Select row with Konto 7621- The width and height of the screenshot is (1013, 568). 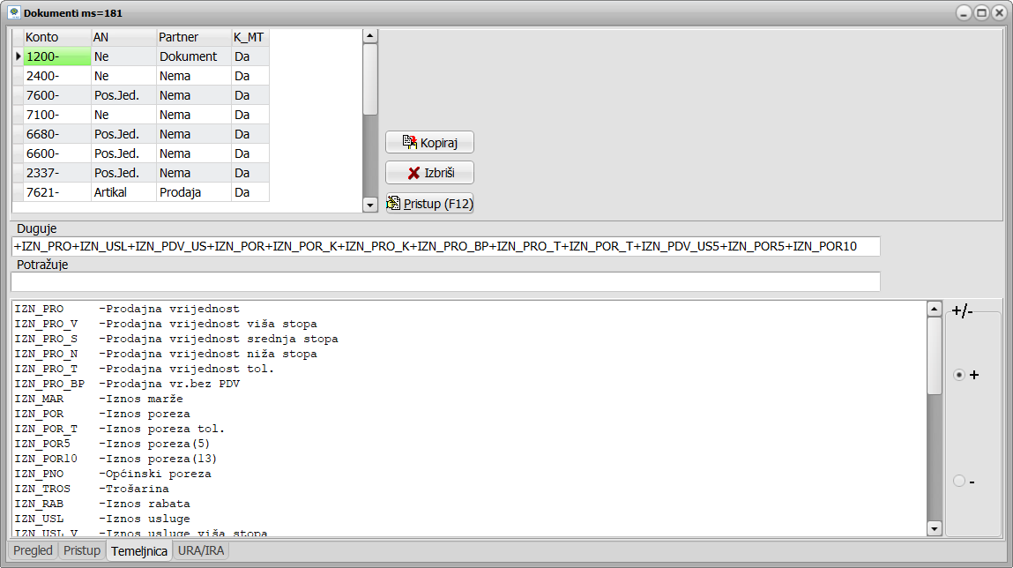tap(56, 192)
